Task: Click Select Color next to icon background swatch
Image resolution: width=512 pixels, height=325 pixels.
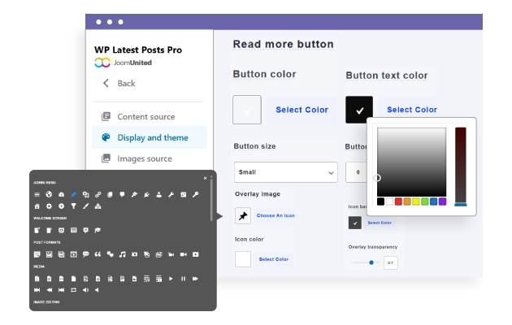Action: click(380, 223)
